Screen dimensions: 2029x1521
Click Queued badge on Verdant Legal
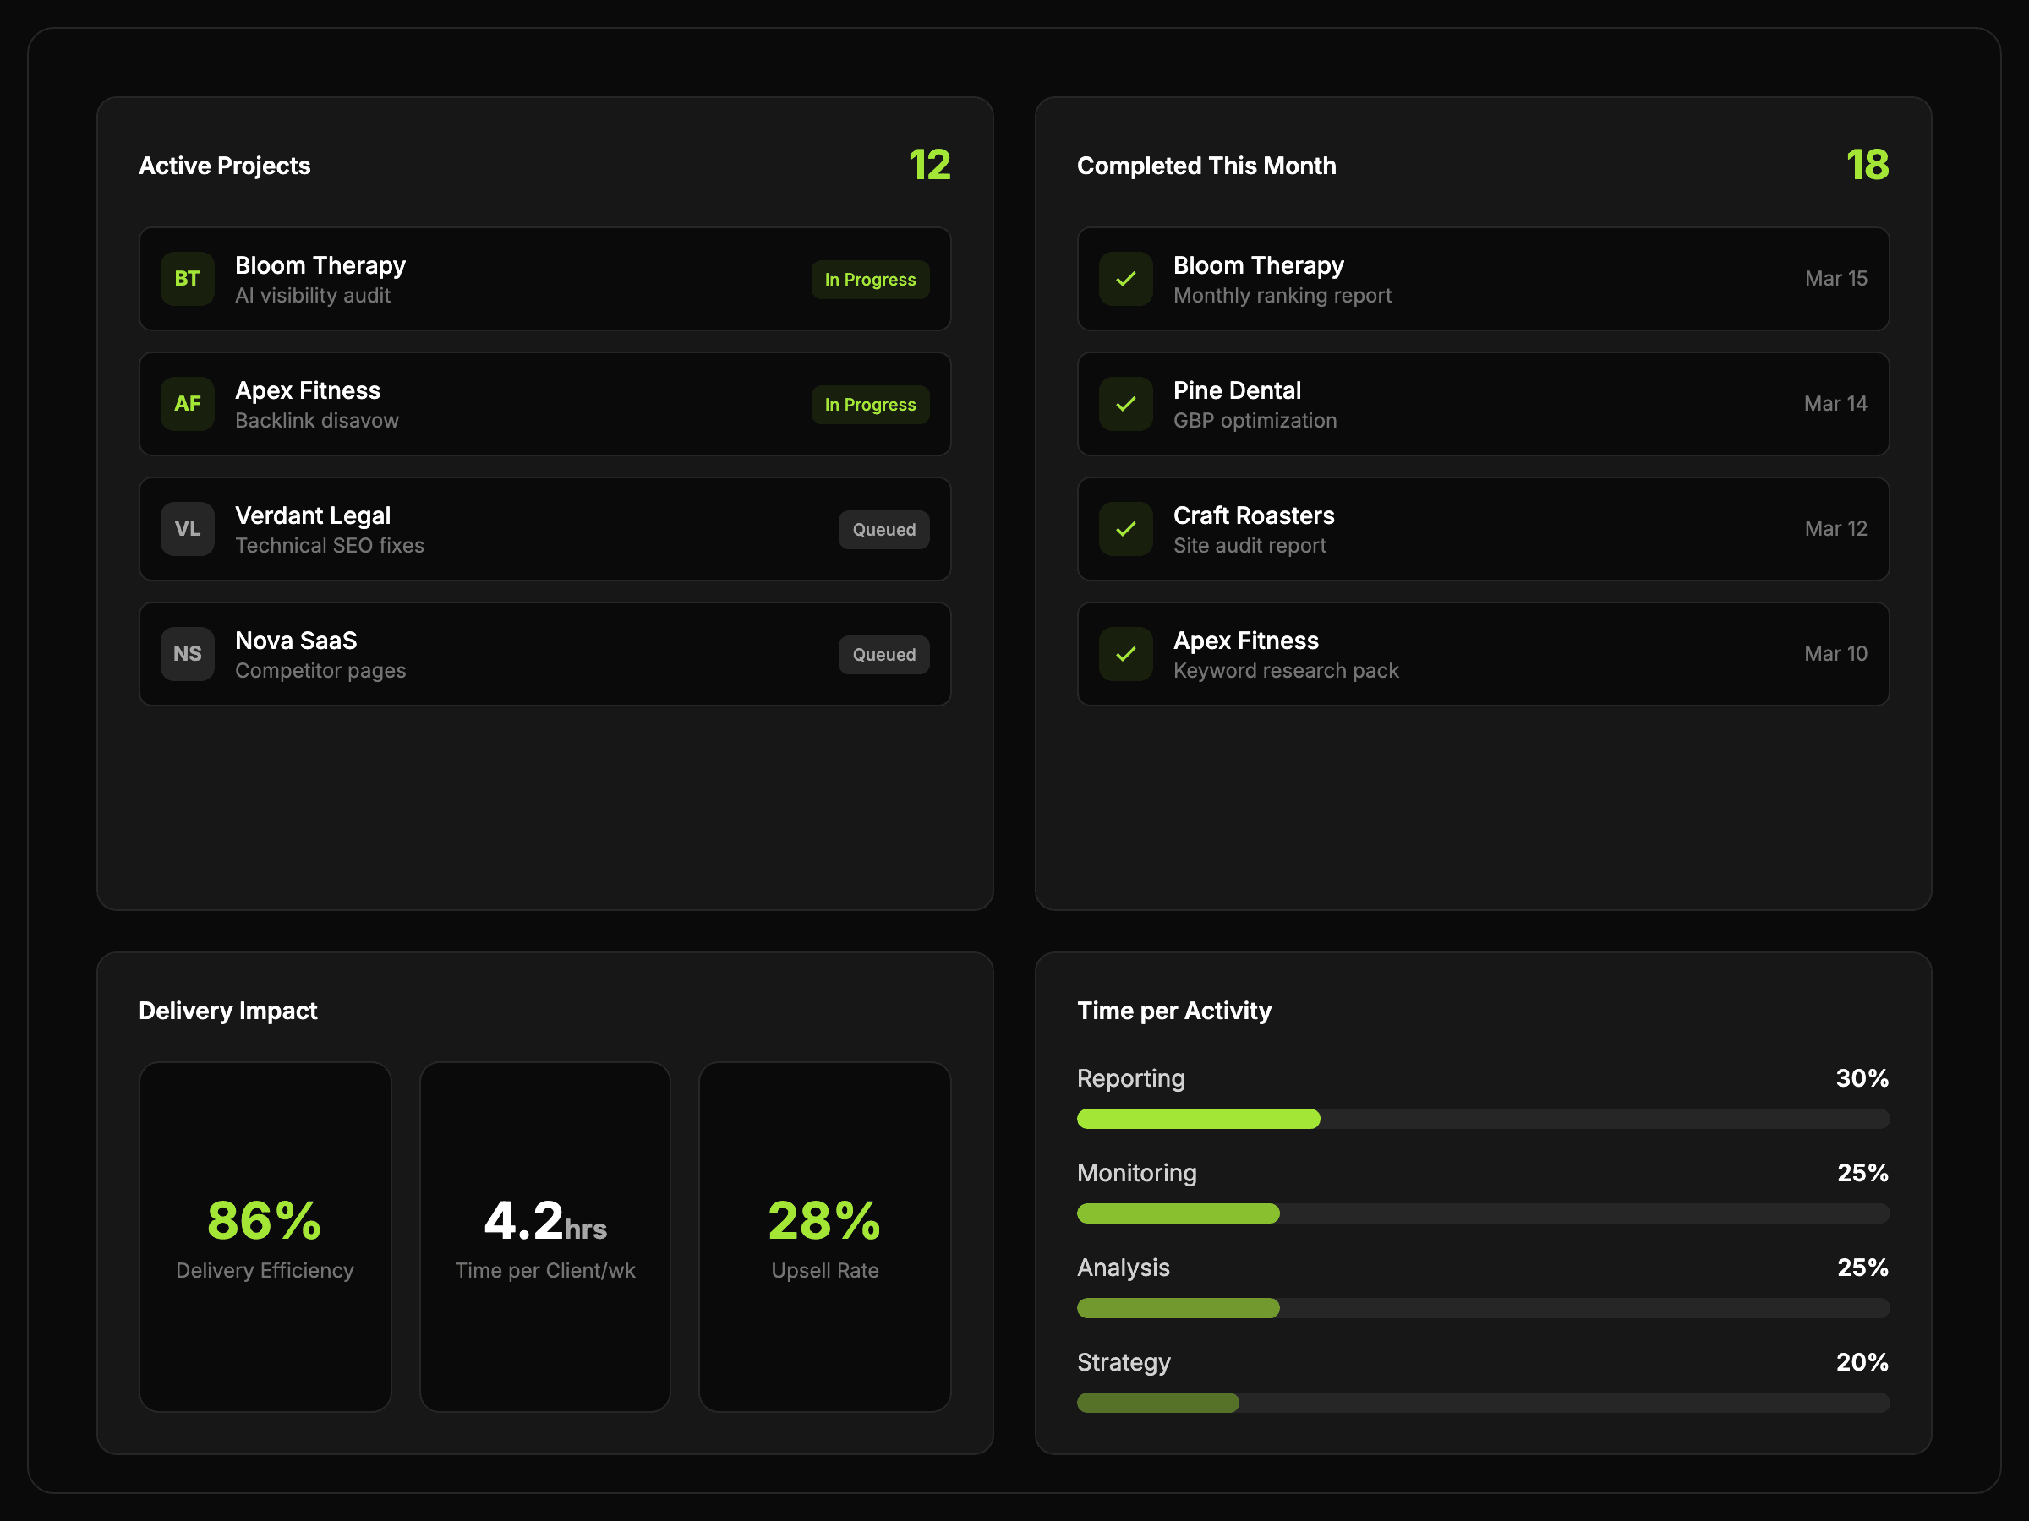[x=883, y=530]
